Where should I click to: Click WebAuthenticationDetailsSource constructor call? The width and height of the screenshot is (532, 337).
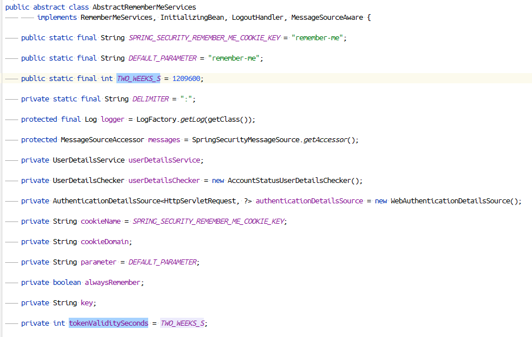[451, 201]
